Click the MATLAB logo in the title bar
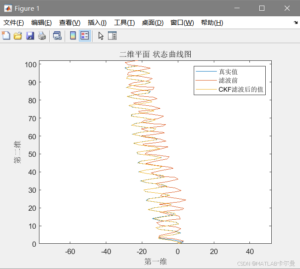Image resolution: width=300 pixels, height=269 pixels. coord(8,8)
